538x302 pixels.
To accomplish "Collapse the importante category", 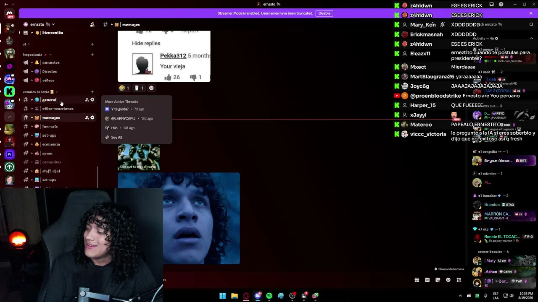I will 37,55.
